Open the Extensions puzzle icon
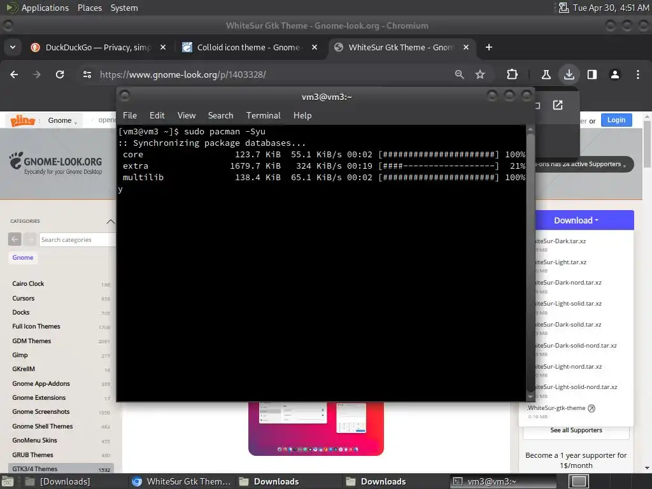652x489 pixels. point(513,74)
